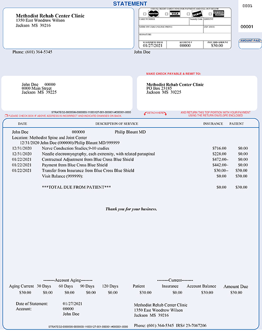Click the Discover card logo

coord(197,14)
